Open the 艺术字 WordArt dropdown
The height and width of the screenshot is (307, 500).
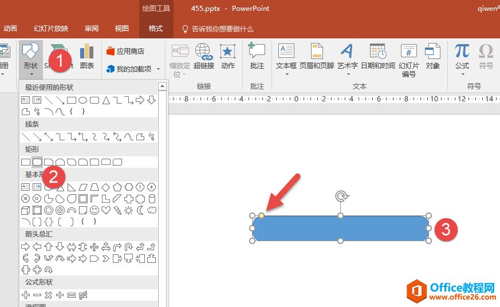pos(348,74)
